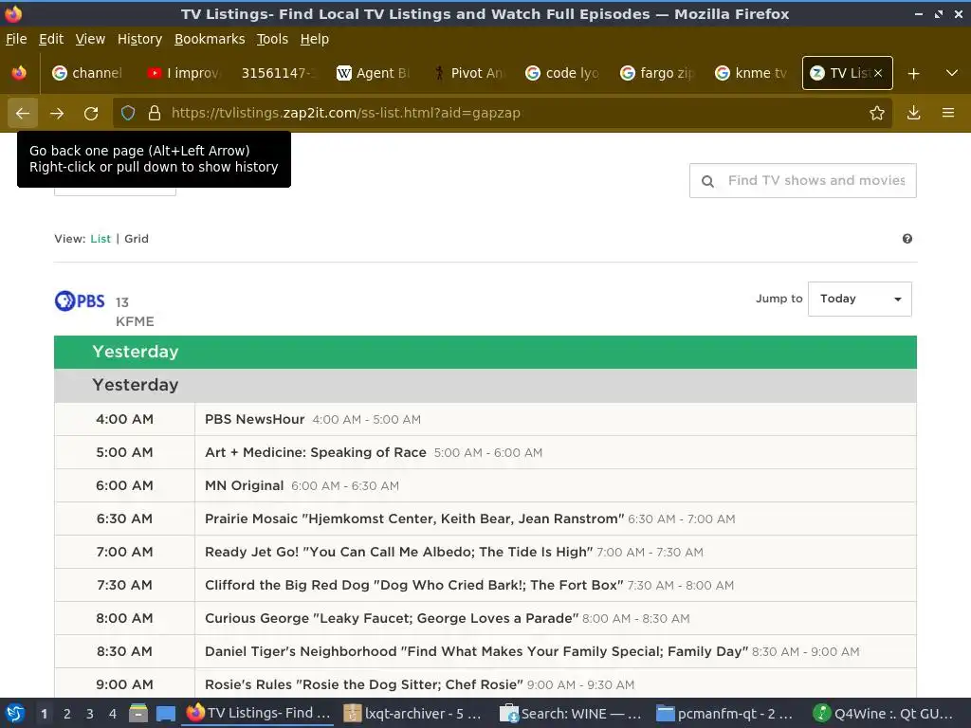Click the KFME station call sign
Screen dimensions: 971x728
[135, 322]
